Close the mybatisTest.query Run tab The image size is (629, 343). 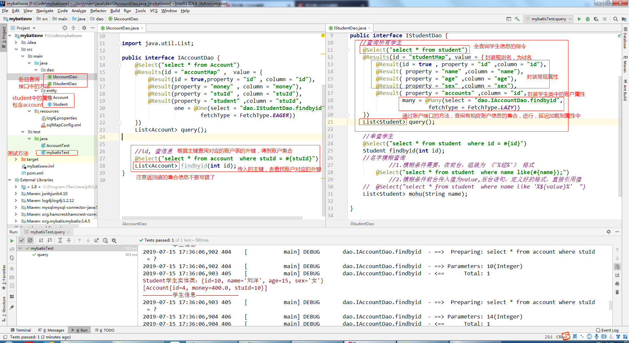68,232
